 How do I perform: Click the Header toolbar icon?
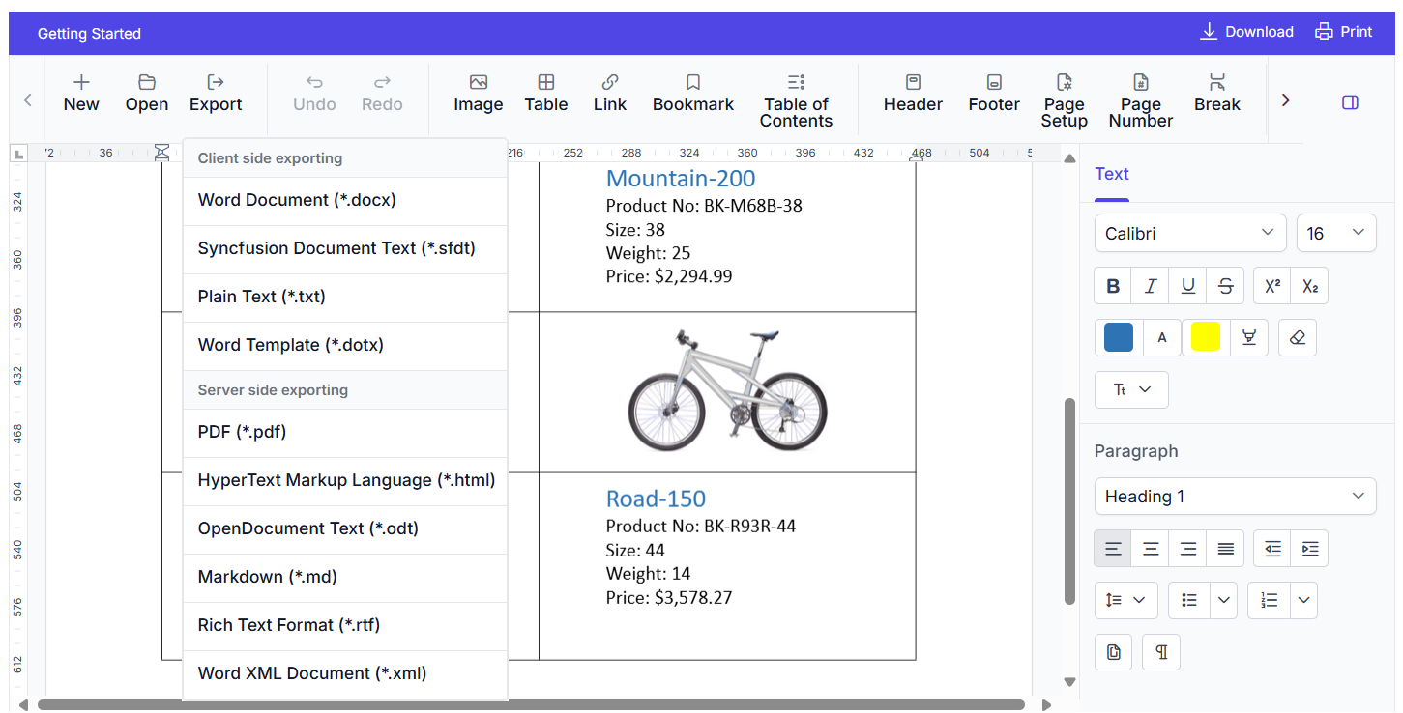point(913,84)
